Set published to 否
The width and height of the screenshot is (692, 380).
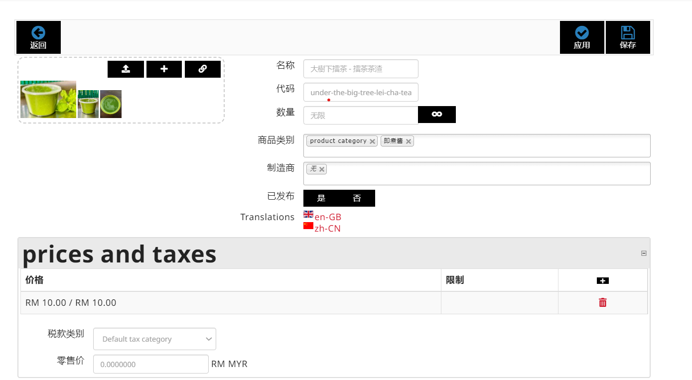pyautogui.click(x=357, y=198)
